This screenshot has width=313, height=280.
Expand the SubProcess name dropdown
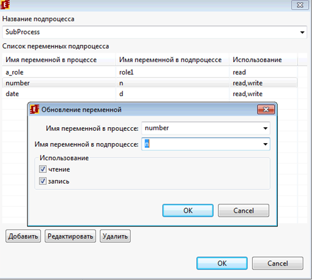click(302, 32)
